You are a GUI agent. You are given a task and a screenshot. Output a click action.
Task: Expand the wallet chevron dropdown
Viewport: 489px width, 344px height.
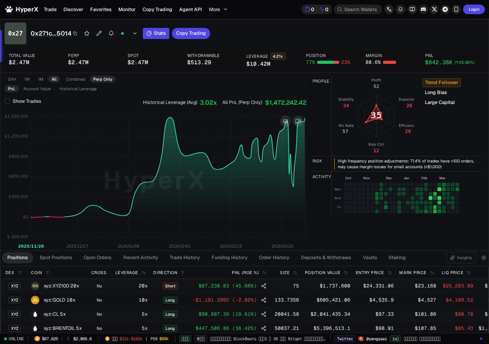[x=135, y=33]
